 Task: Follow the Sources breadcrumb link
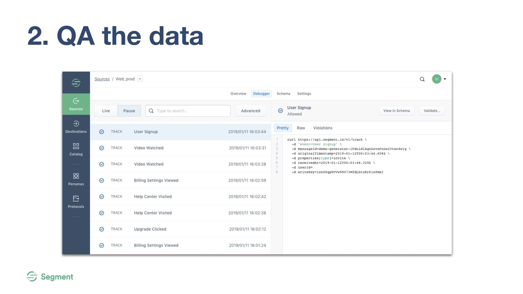(102, 79)
